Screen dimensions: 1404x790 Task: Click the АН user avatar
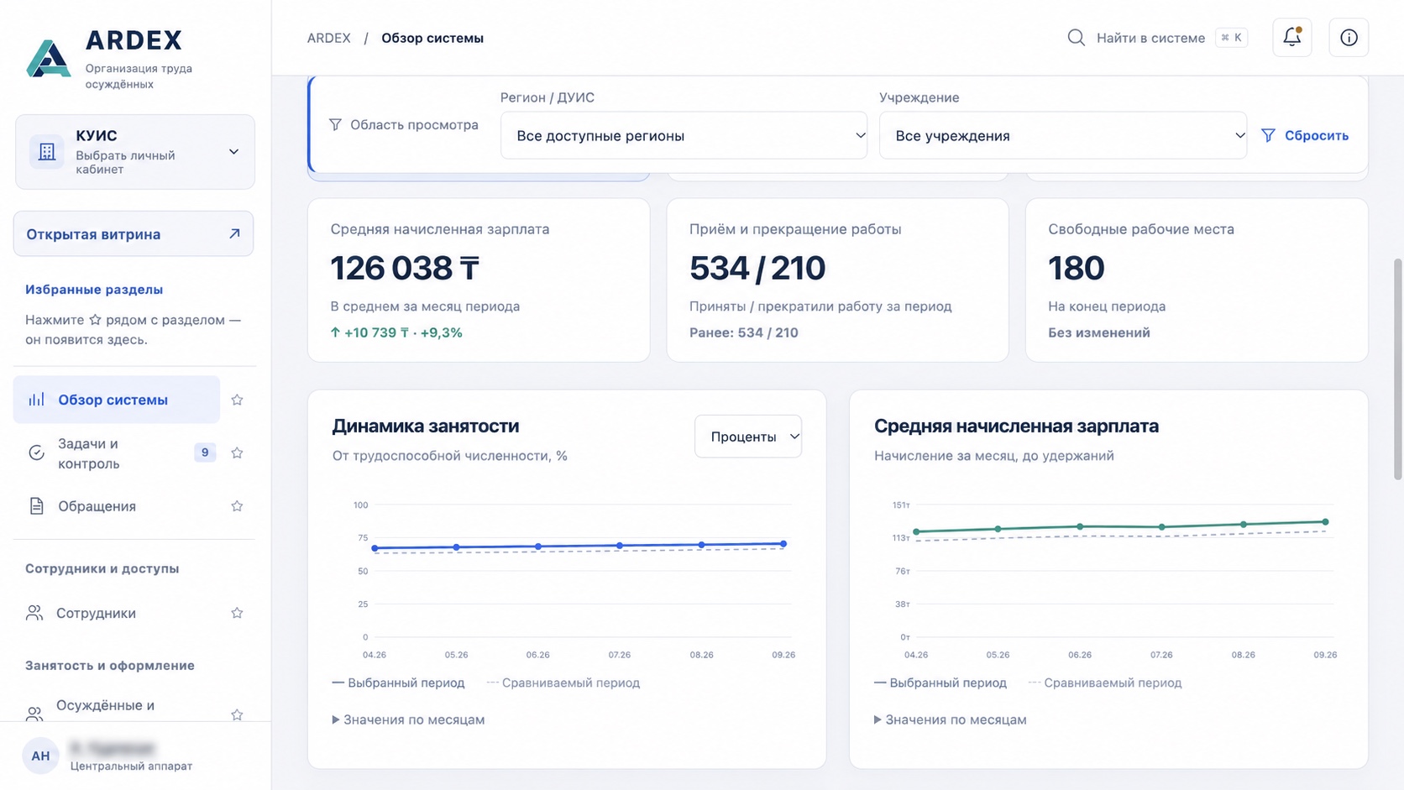coord(40,756)
